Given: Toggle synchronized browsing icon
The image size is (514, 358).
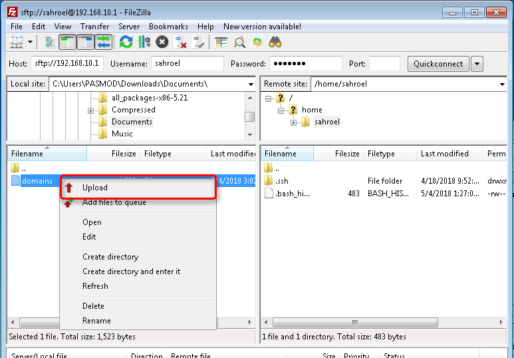Looking at the screenshot, I should click(x=257, y=42).
